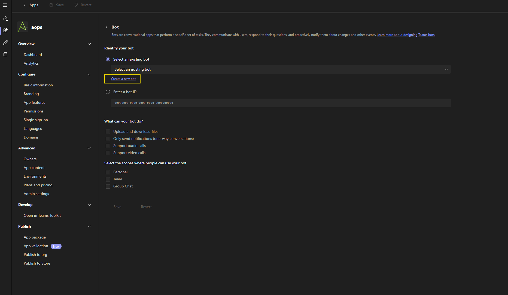Open Single sign-on settings
508x295 pixels.
[x=36, y=120]
